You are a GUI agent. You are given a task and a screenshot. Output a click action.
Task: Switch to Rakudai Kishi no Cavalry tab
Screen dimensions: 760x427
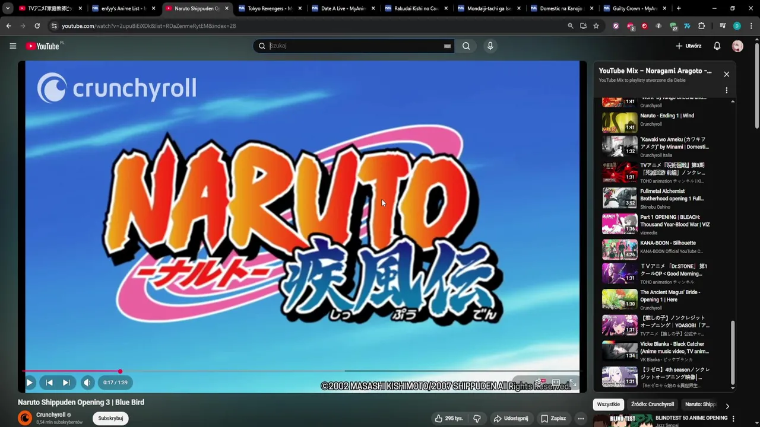point(416,8)
